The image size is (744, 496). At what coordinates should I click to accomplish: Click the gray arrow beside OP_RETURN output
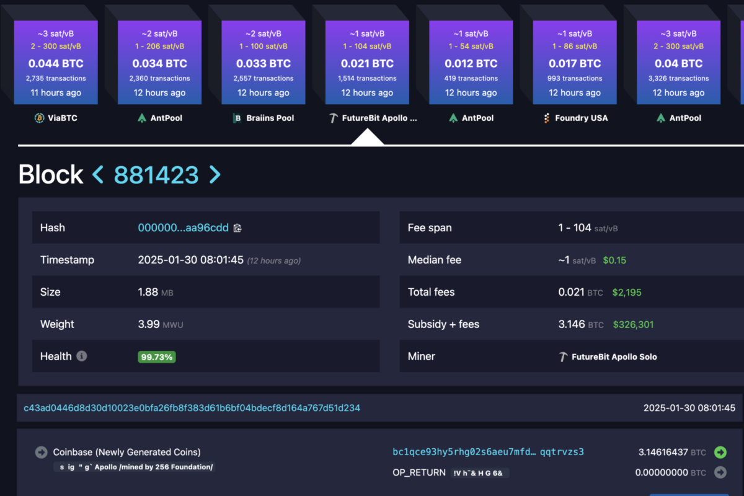720,472
